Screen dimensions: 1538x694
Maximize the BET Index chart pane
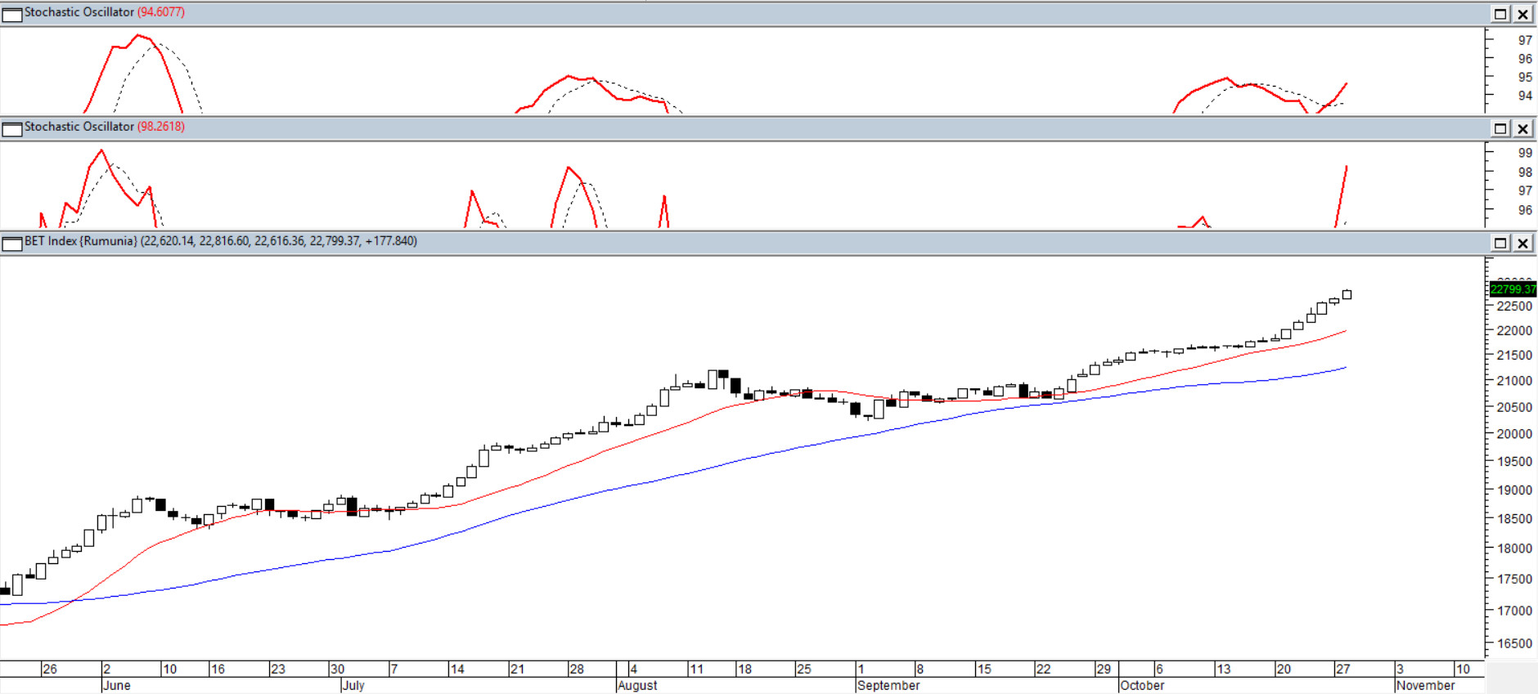[1500, 243]
